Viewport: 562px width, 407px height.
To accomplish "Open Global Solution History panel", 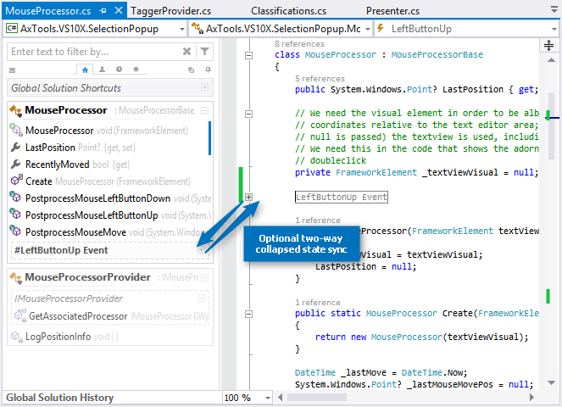I will click(x=59, y=398).
